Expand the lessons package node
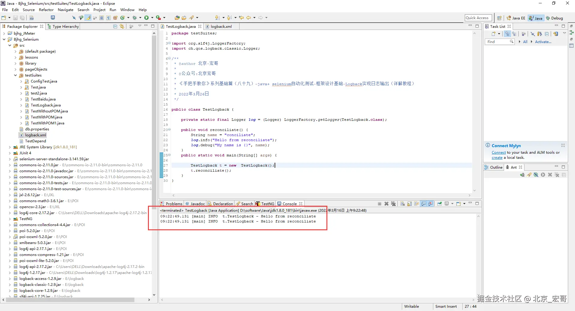The image size is (575, 311). [x=16, y=57]
